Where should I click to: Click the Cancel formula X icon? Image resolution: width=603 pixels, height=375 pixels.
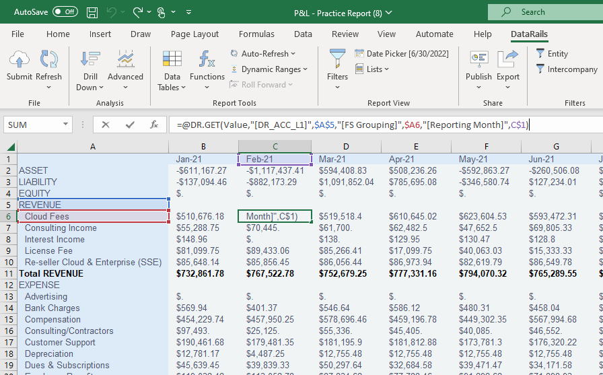[106, 125]
